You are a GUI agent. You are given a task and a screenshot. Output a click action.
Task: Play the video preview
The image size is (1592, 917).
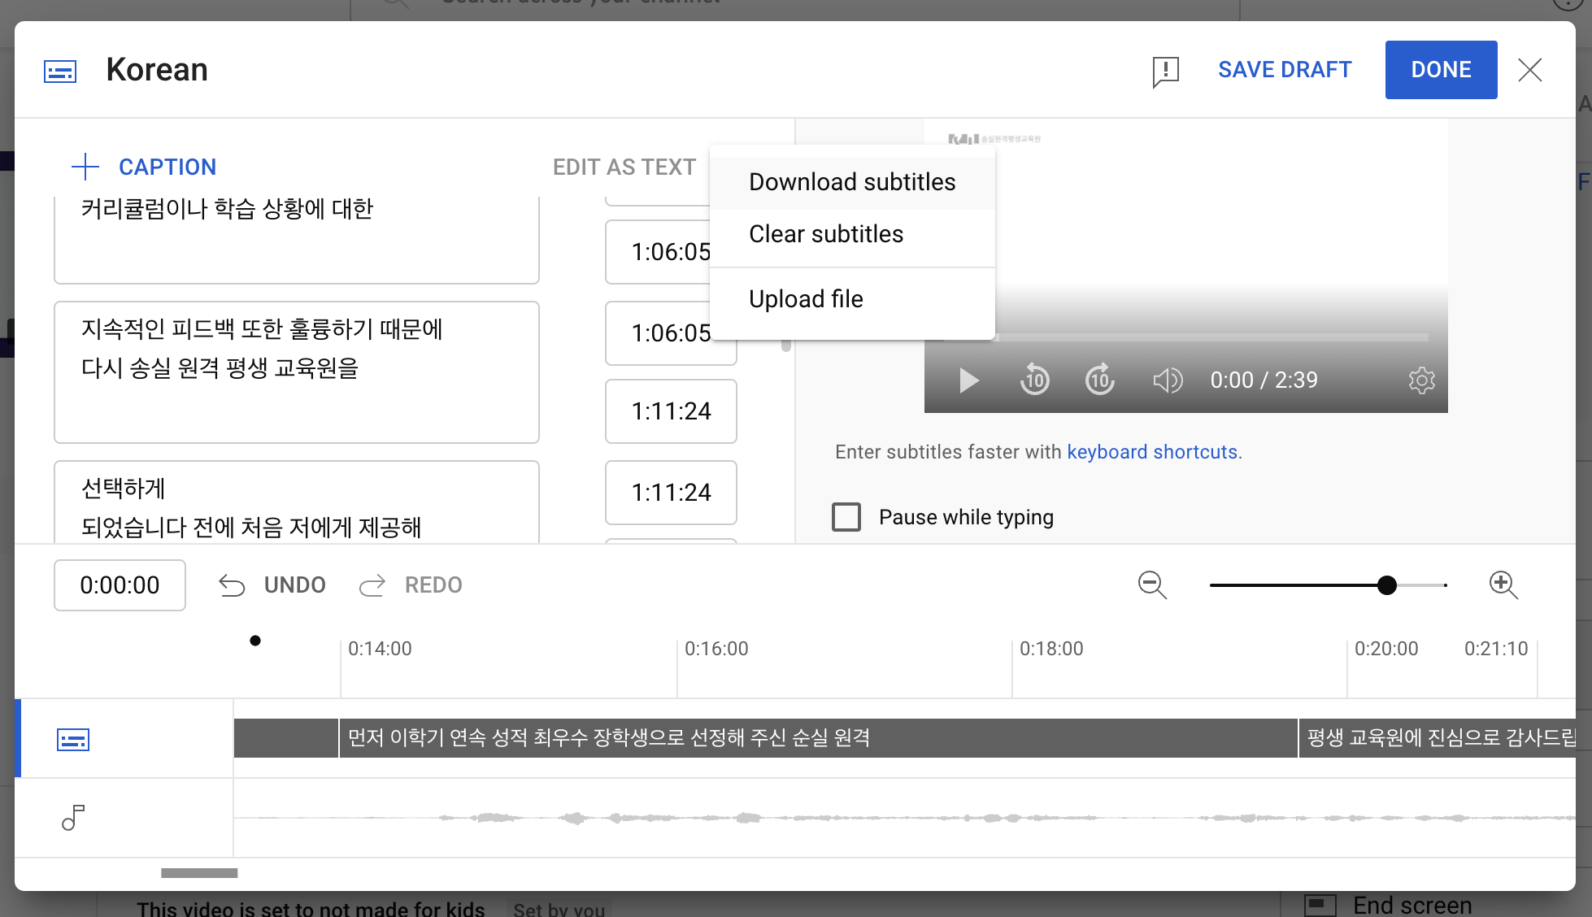click(968, 380)
